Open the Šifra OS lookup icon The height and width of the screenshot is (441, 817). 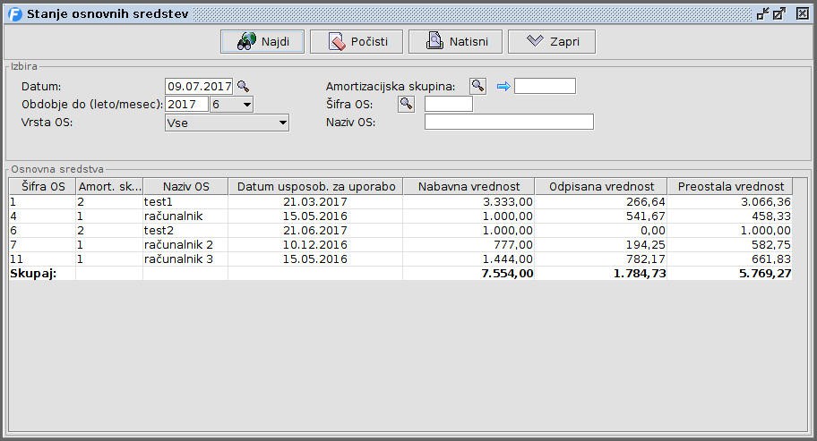tap(407, 104)
